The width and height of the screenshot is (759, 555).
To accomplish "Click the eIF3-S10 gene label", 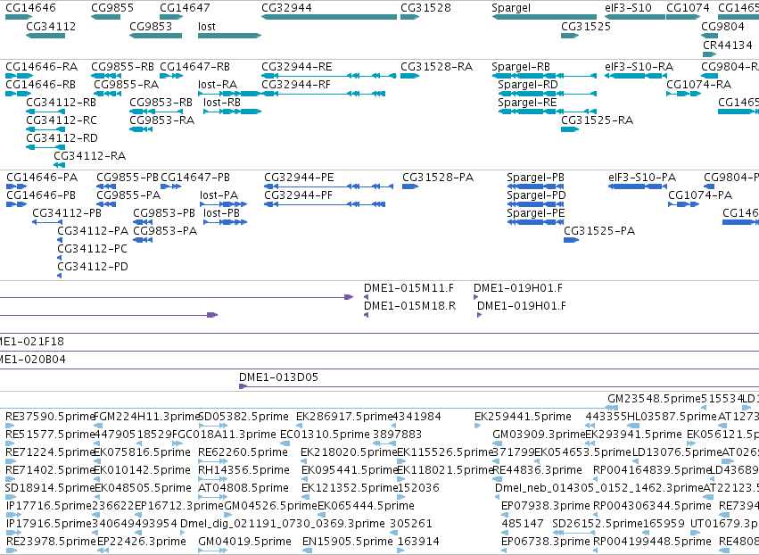I will click(x=628, y=8).
